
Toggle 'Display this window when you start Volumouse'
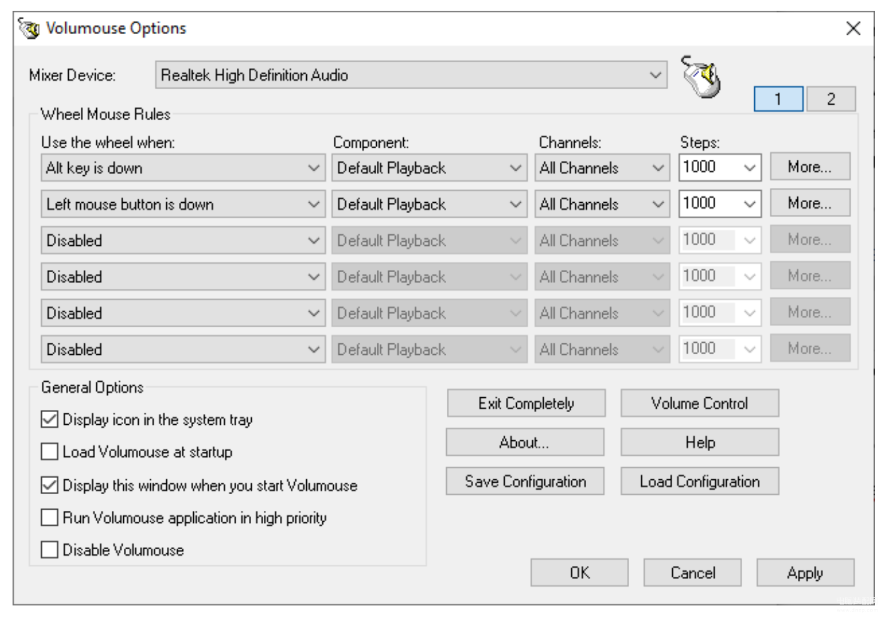pyautogui.click(x=199, y=485)
